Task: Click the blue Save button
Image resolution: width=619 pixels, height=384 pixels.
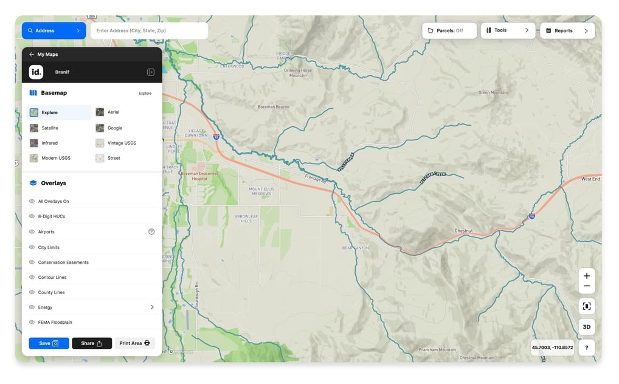Action: click(x=49, y=343)
